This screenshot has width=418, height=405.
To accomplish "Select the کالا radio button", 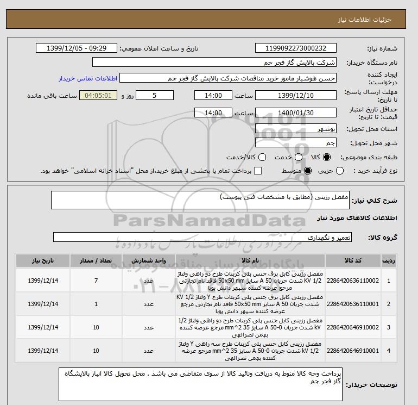I will 326,157.
